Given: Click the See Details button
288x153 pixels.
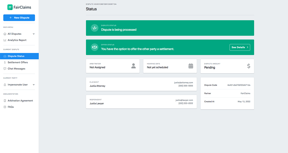Looking at the screenshot, I should coord(240,47).
